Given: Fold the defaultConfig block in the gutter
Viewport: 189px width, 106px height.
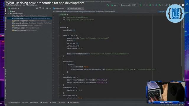Looking at the screenshot, I should [x=59, y=35].
